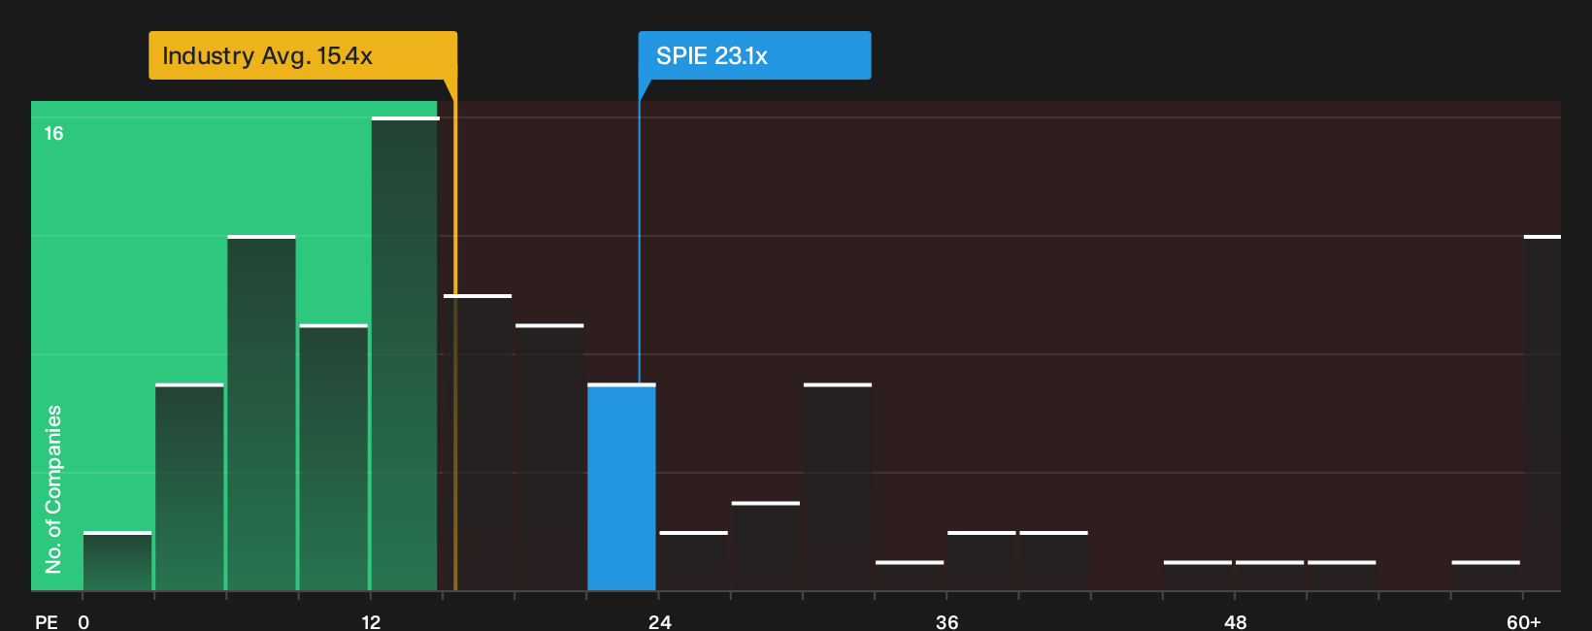Click the y-axis value 16
1592x631 pixels.
coord(53,133)
